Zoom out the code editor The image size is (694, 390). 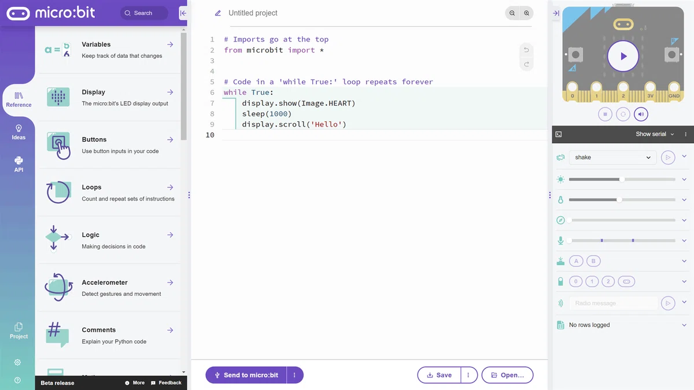512,13
